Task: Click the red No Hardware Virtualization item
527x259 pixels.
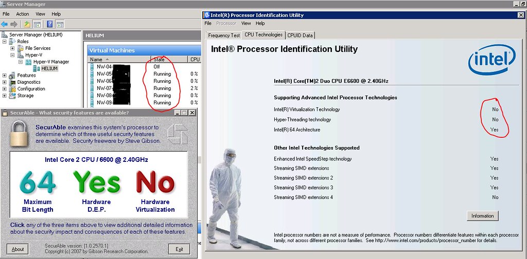Action: click(x=155, y=191)
